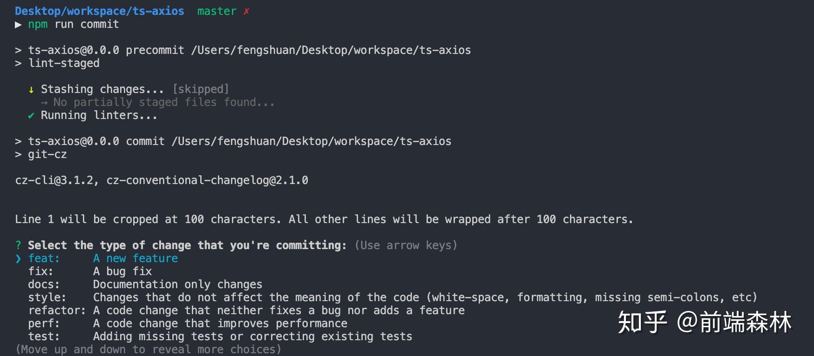Select the 'test' commit type
This screenshot has width=814, height=356.
coord(44,336)
